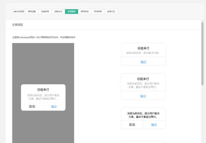Click the description text mentioning web/app
Image resolution: width=206 pixels, height=143 pixels.
click(44, 37)
